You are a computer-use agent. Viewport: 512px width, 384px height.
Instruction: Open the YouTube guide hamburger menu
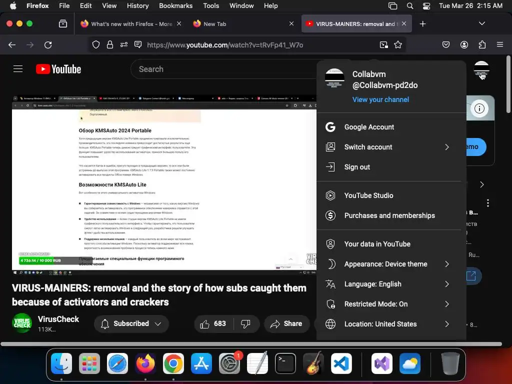(18, 69)
